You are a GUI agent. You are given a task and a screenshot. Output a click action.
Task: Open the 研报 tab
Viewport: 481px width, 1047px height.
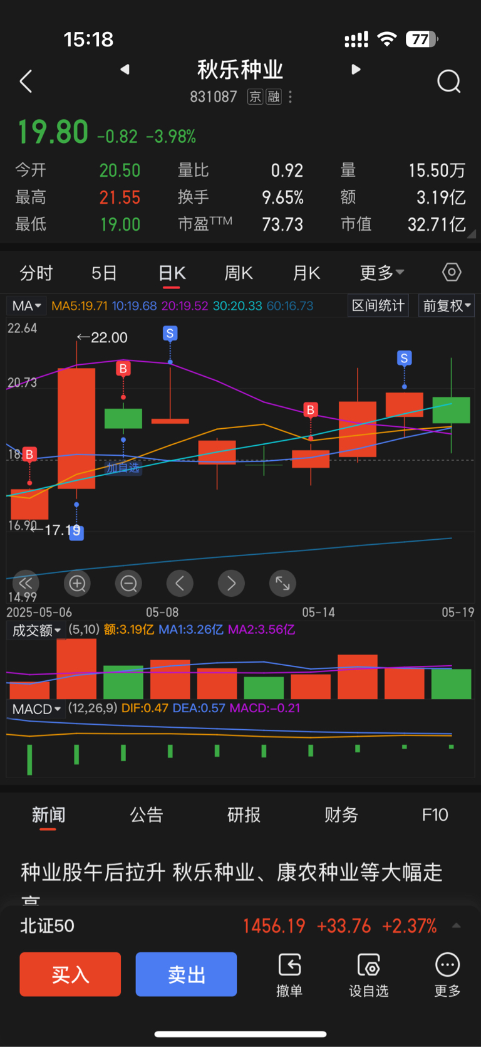point(244,814)
